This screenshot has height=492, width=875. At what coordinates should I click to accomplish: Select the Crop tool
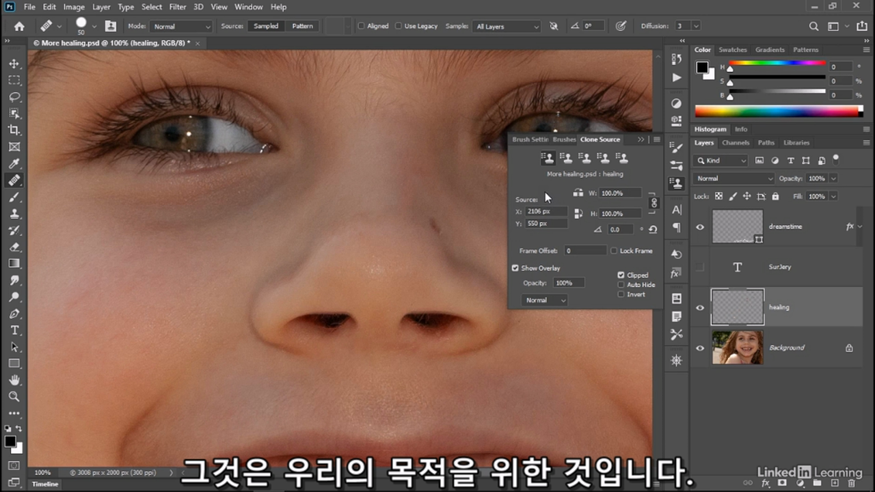coord(14,130)
